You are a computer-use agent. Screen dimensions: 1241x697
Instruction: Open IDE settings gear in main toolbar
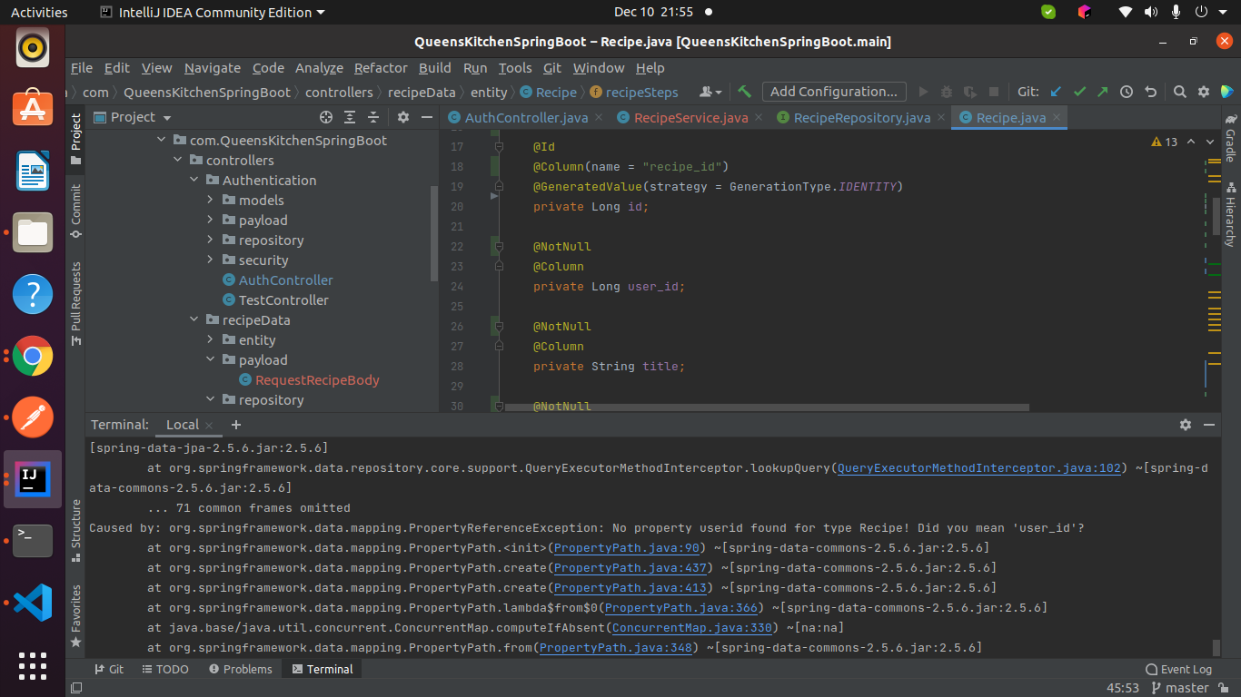[x=1204, y=92]
